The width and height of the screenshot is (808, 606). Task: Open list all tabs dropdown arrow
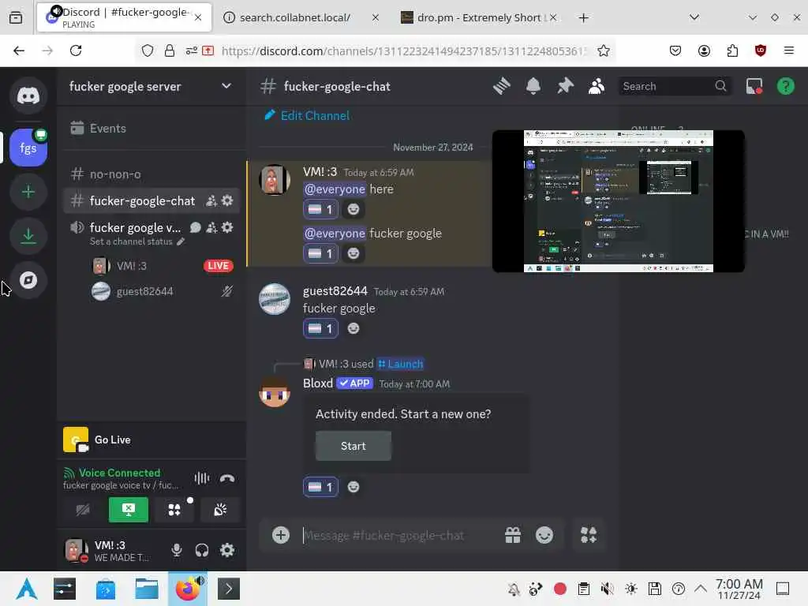[x=694, y=17]
